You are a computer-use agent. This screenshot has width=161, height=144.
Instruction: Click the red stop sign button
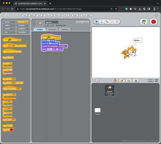(154, 22)
